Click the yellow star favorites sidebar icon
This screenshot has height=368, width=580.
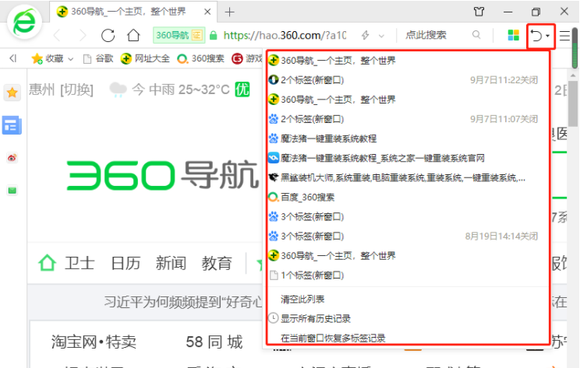(x=12, y=93)
